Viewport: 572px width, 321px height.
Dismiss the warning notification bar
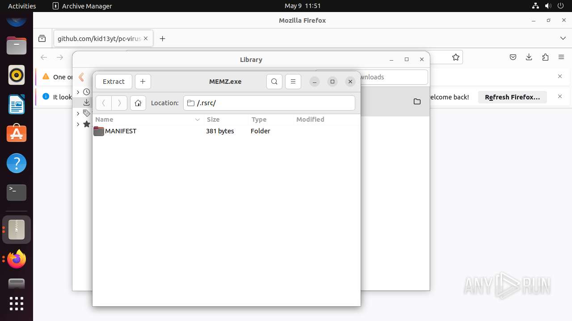pos(560,76)
